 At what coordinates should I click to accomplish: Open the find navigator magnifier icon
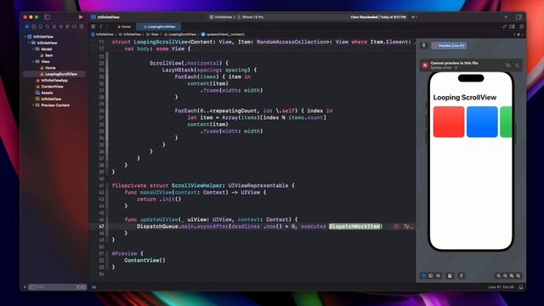coord(48,26)
